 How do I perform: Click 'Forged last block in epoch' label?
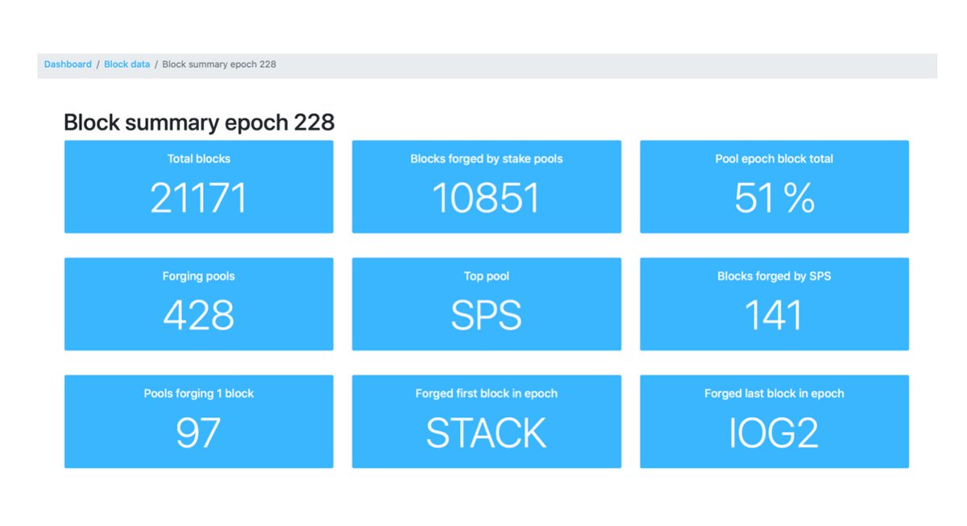(x=774, y=394)
